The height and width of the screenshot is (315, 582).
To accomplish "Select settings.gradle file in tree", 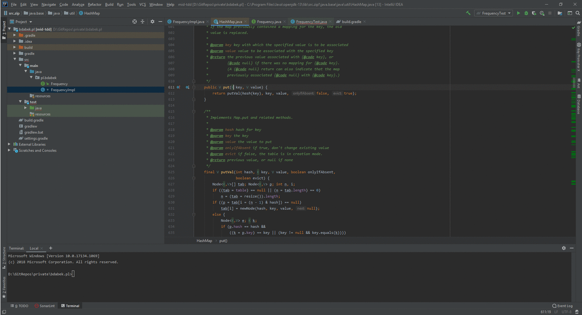I will 36,138.
